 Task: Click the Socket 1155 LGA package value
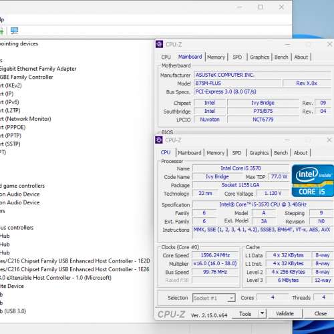click(x=240, y=185)
